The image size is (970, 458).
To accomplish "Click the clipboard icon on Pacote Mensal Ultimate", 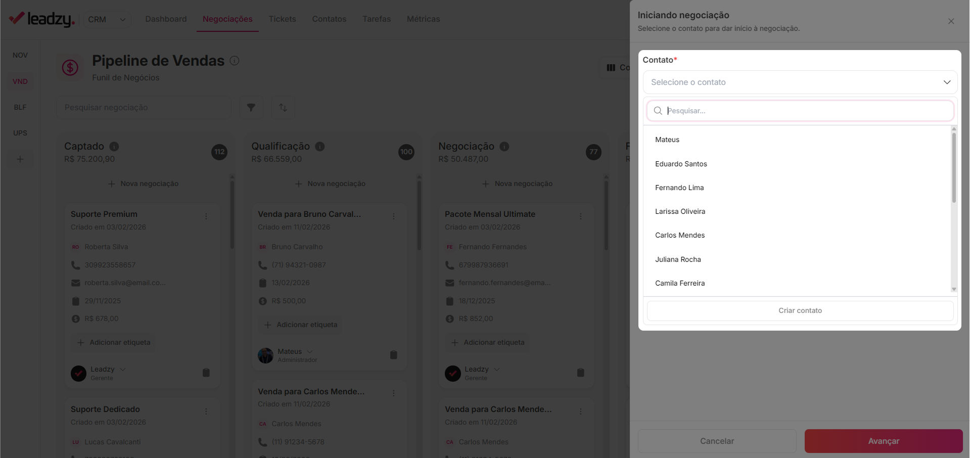I will 581,373.
